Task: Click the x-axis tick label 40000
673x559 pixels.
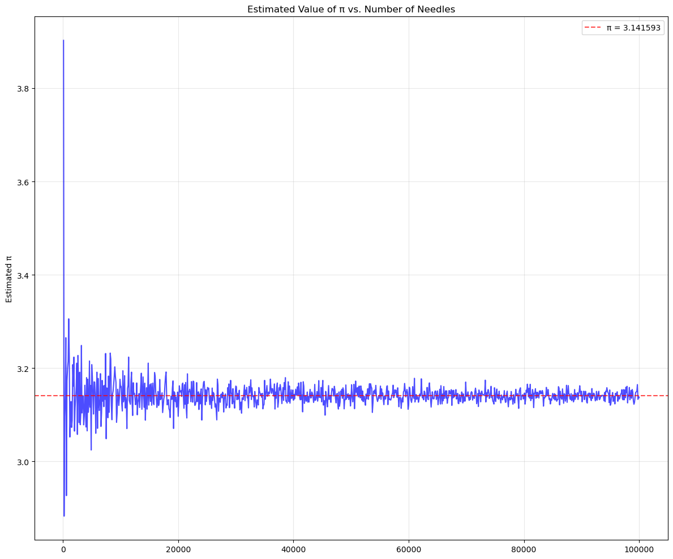Action: click(294, 549)
